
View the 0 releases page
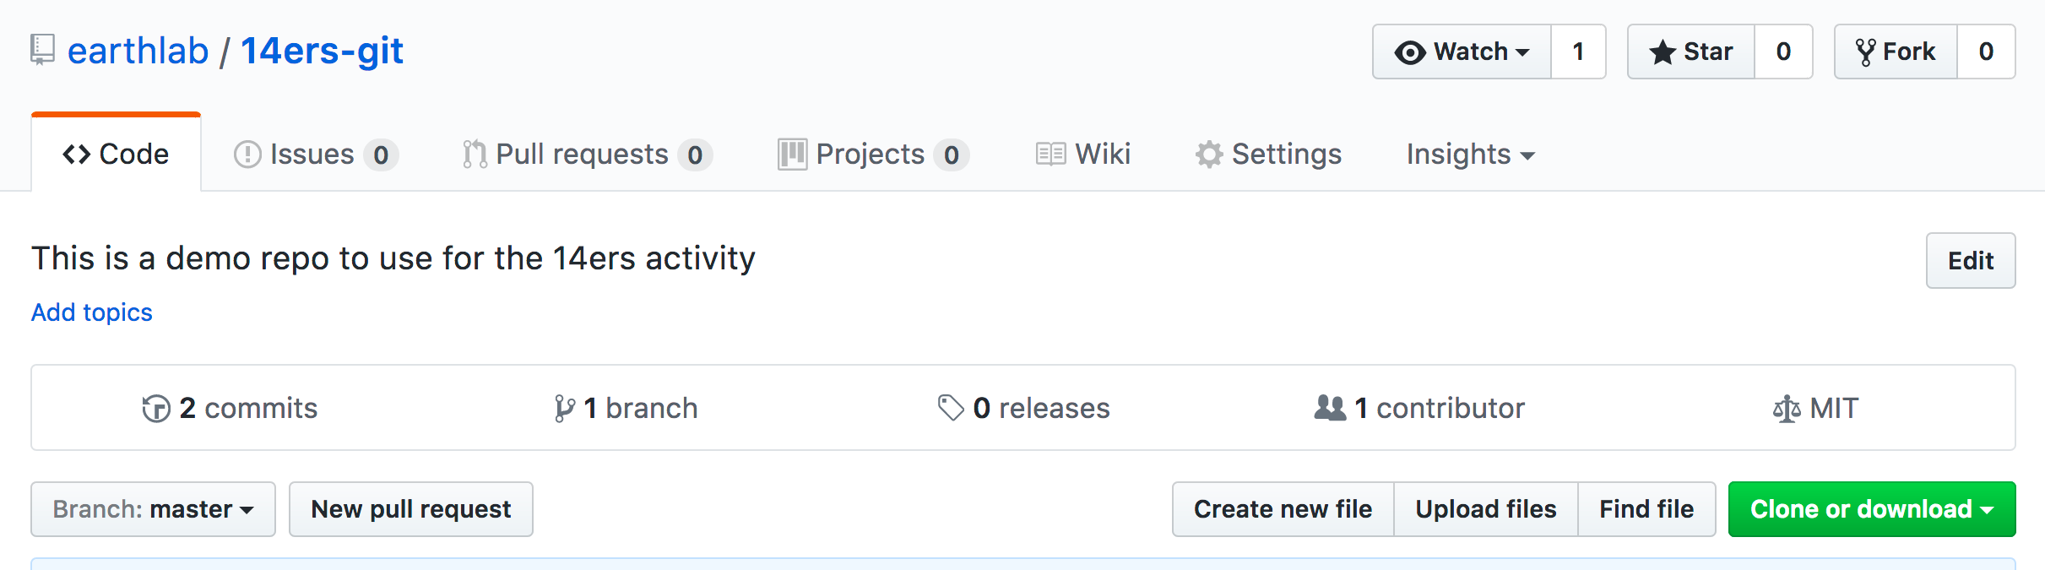click(x=1023, y=408)
